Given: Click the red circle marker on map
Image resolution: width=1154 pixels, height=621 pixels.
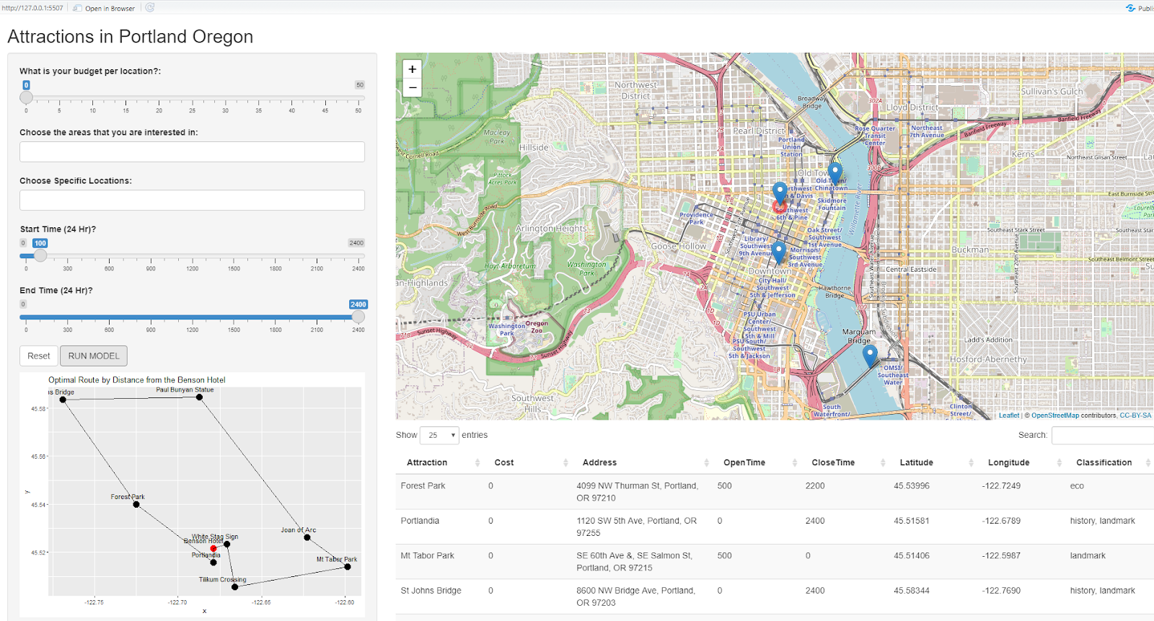Looking at the screenshot, I should tap(779, 206).
